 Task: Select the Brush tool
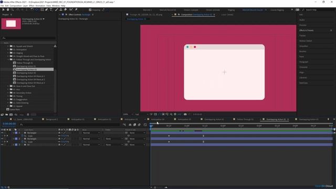(56, 9)
